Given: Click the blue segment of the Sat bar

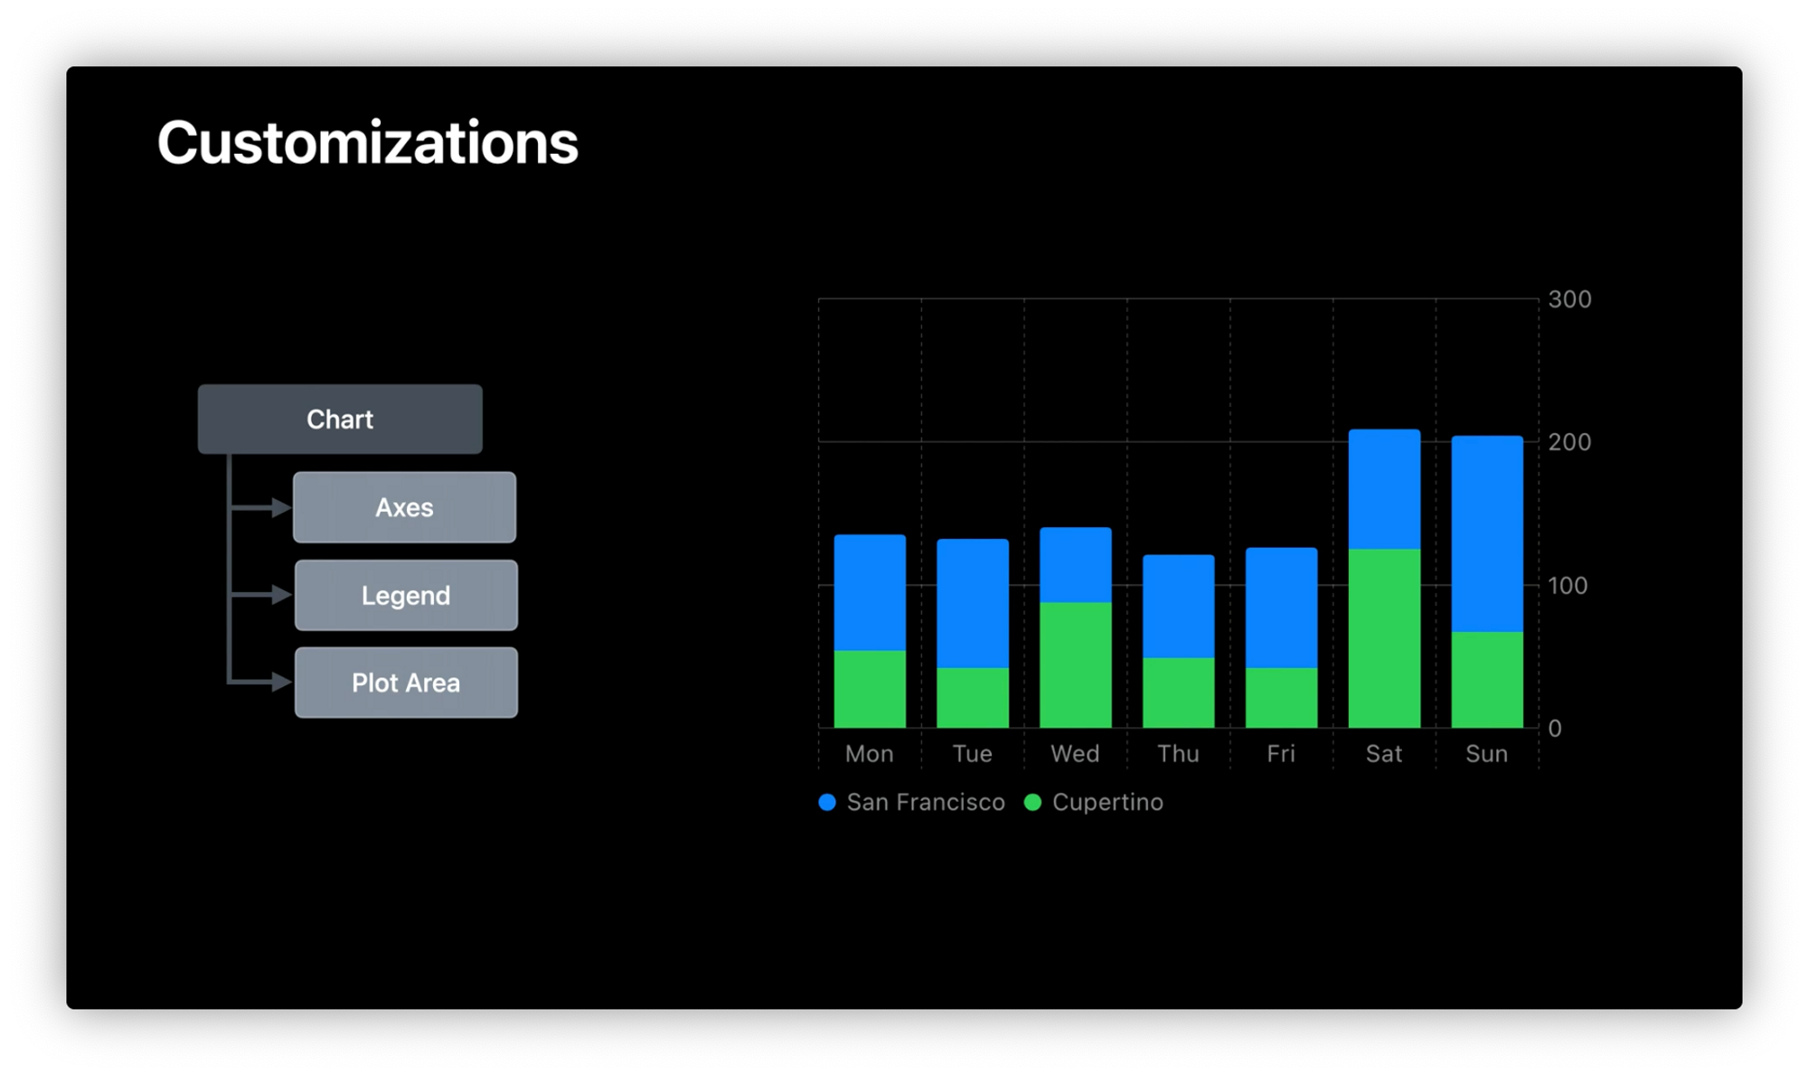Looking at the screenshot, I should click(x=1384, y=489).
